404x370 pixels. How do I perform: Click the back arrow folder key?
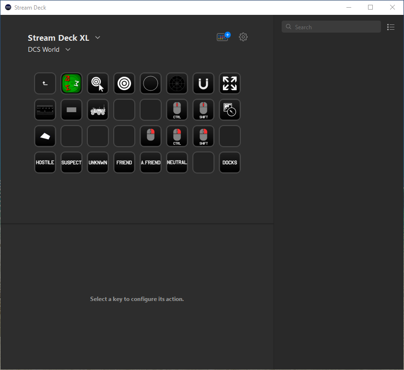pyautogui.click(x=45, y=83)
